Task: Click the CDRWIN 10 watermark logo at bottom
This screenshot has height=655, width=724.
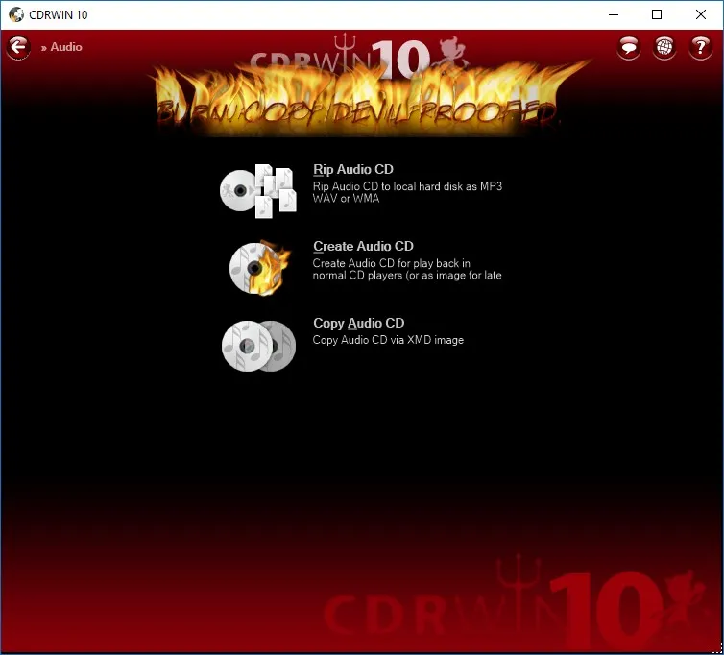Action: pyautogui.click(x=515, y=600)
